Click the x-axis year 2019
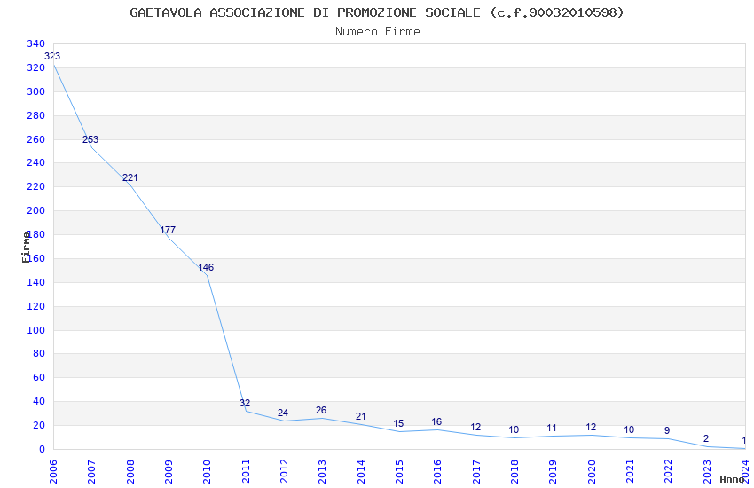Image resolution: width=754 pixels, height=488 pixels. [x=553, y=472]
